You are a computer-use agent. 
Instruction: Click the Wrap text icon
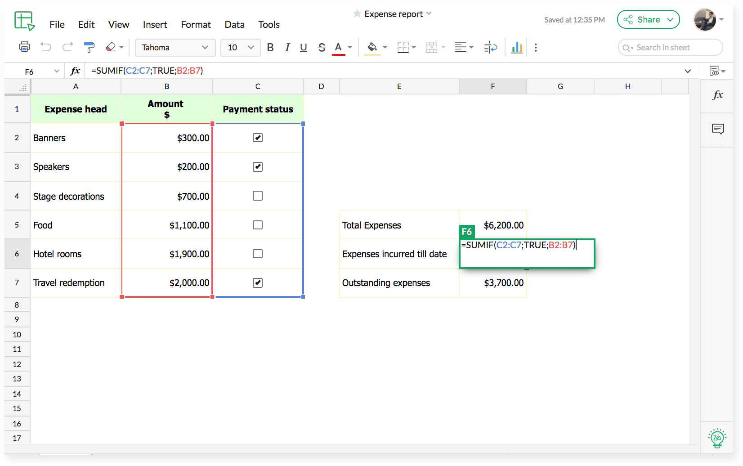point(490,47)
